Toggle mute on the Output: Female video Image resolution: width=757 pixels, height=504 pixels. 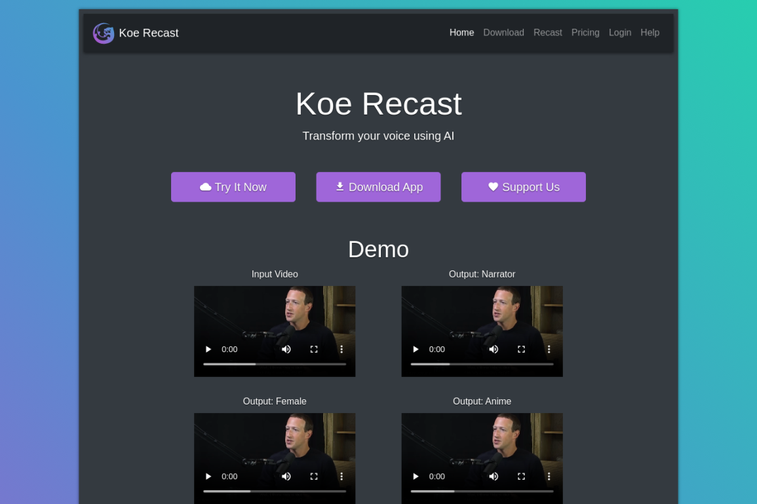(286, 477)
